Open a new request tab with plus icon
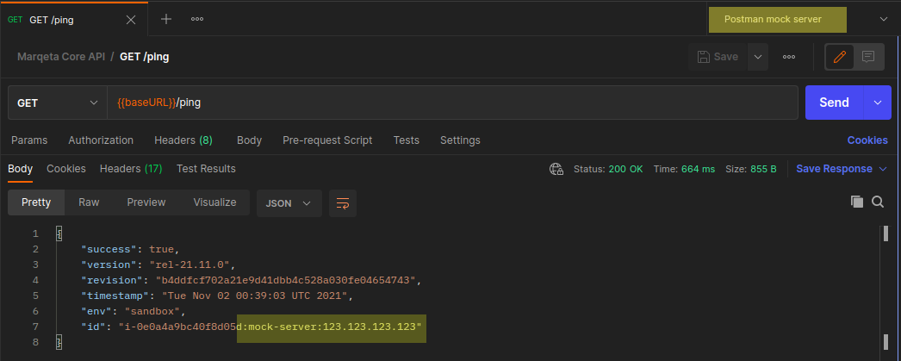Screen dimensions: 901x361 (x=166, y=19)
